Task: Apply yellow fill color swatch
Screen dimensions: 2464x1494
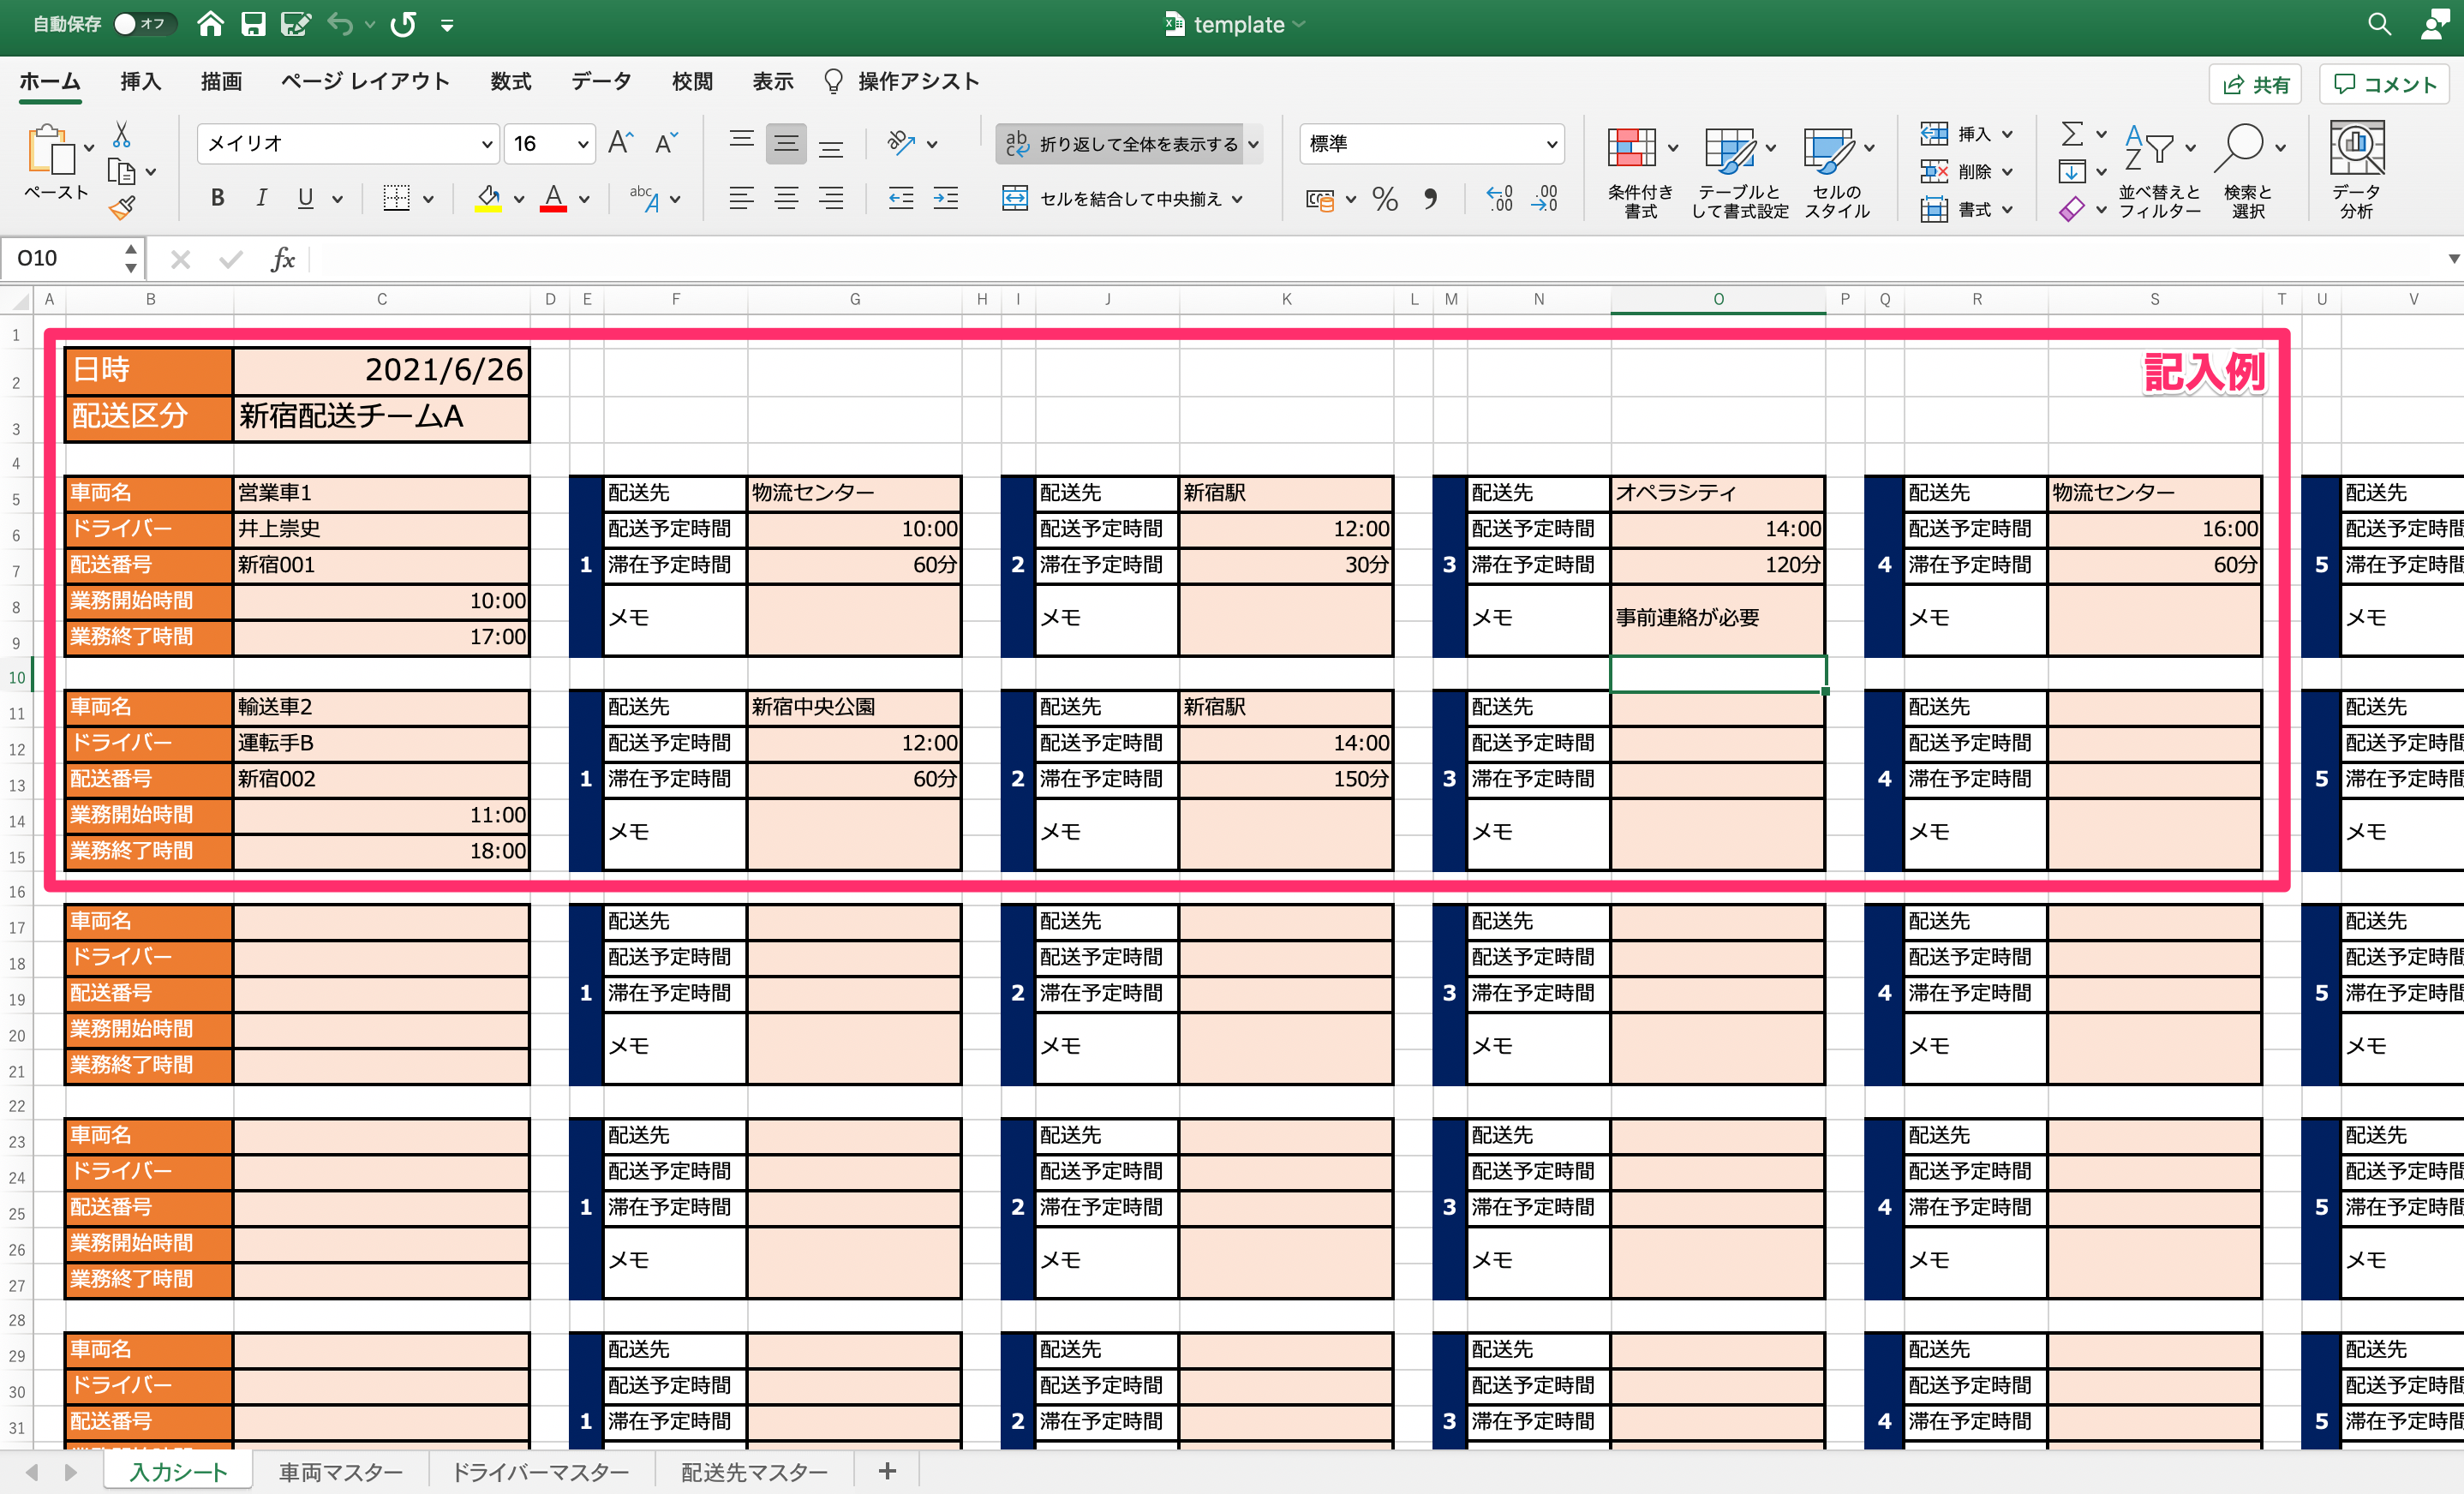Action: 488,199
